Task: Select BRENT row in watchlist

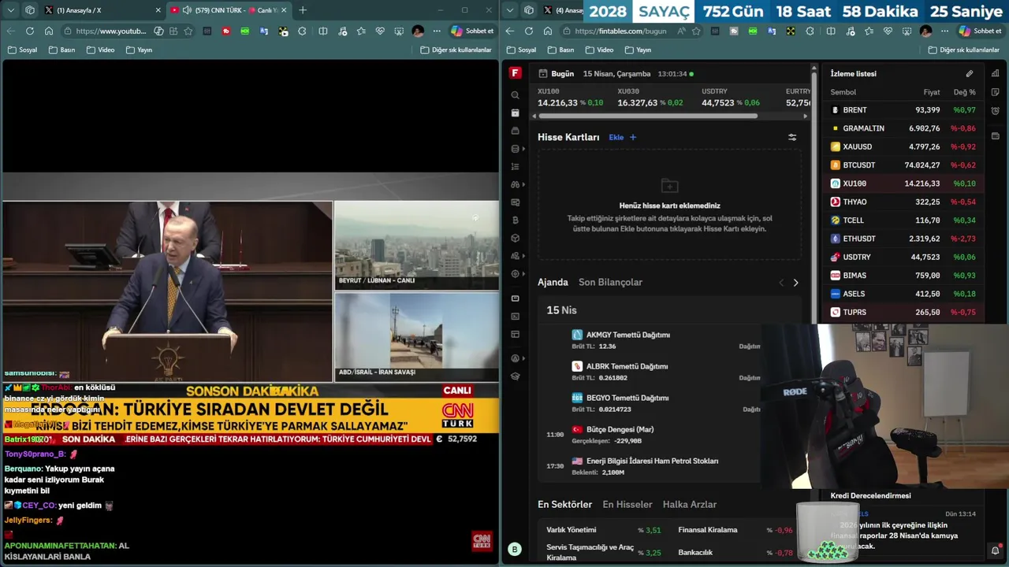Action: click(903, 110)
